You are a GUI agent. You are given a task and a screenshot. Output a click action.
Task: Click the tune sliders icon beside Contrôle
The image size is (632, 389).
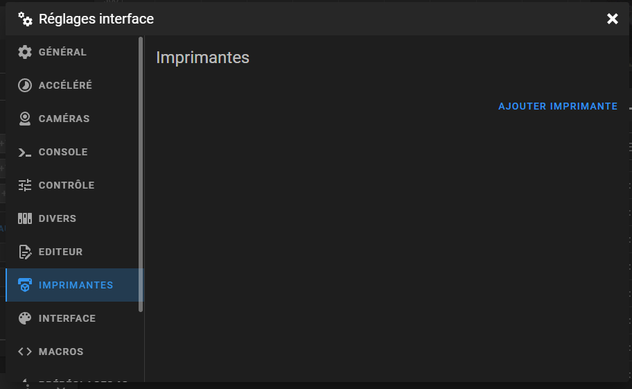pos(24,185)
